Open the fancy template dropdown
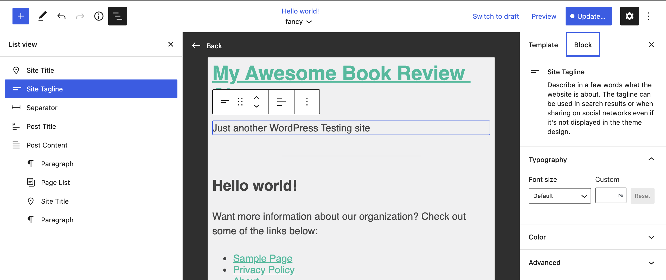 coord(298,22)
